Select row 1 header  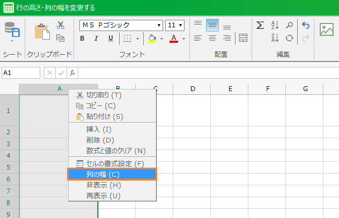pyautogui.click(x=9, y=110)
